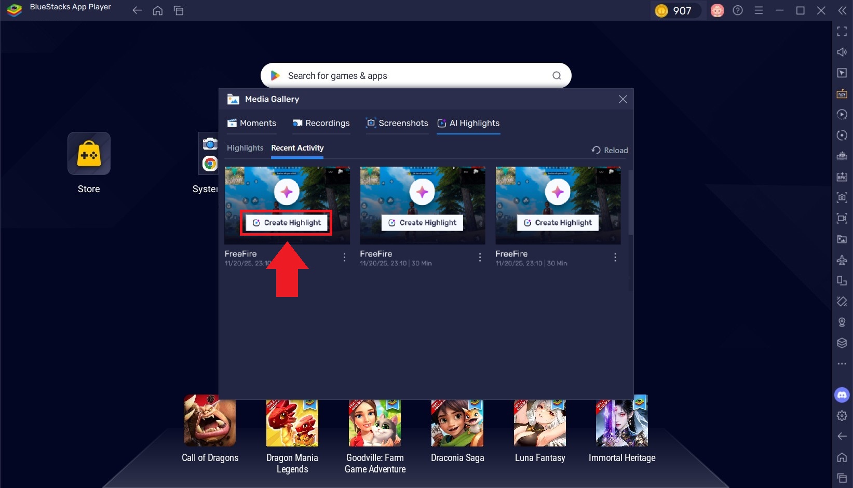Open the Store app icon
The height and width of the screenshot is (488, 853).
click(x=89, y=154)
